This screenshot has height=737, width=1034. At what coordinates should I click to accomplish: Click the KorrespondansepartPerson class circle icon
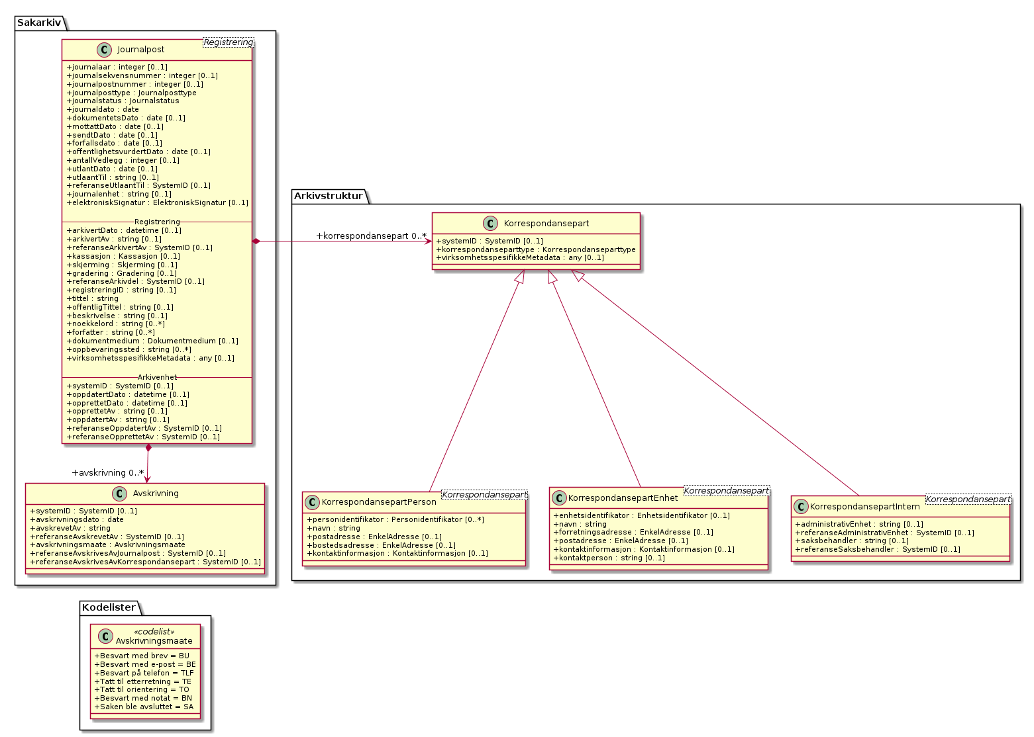tap(312, 502)
